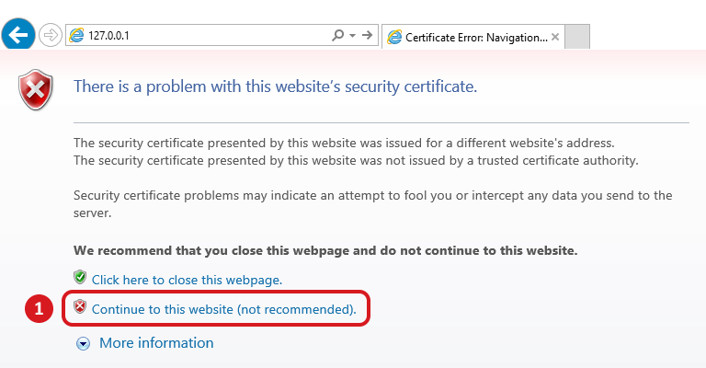The height and width of the screenshot is (368, 706).
Task: Click the More information text label
Action: pyautogui.click(x=156, y=343)
